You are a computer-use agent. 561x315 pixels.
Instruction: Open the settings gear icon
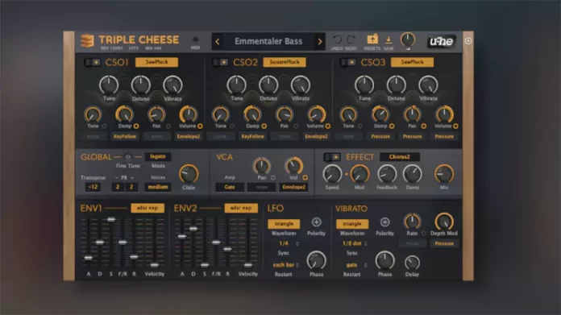click(468, 41)
